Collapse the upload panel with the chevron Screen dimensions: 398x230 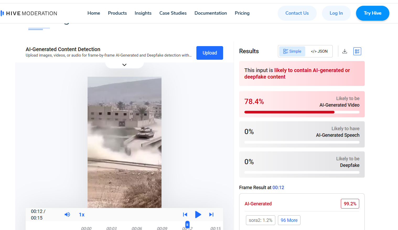[x=125, y=65]
